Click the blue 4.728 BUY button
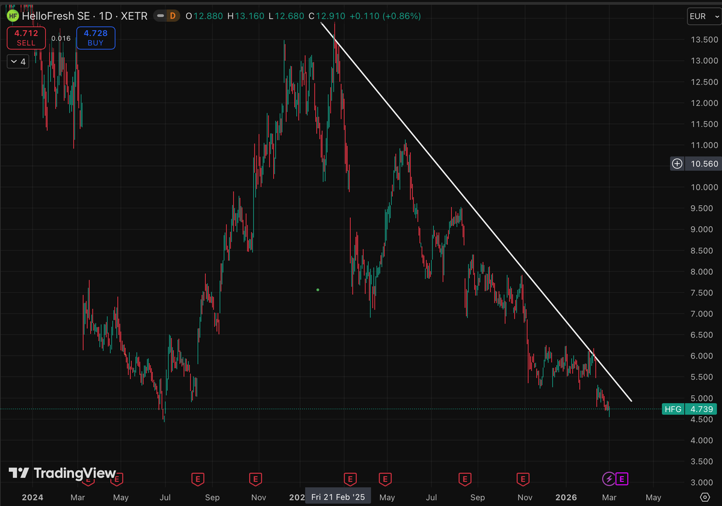Viewport: 722px width, 506px height. [96, 38]
